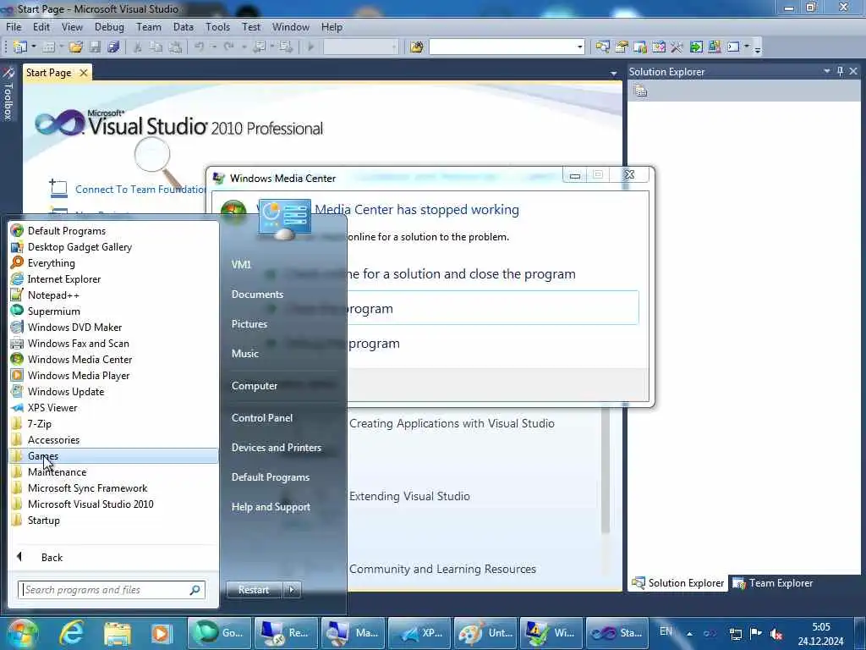Switch to the Solution Explorer bottom tab

click(x=678, y=582)
